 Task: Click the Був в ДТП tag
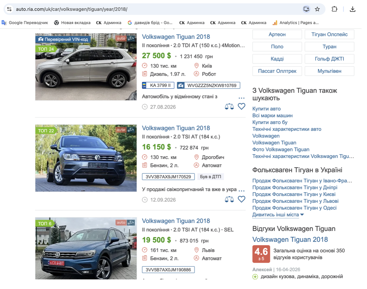coord(210,177)
